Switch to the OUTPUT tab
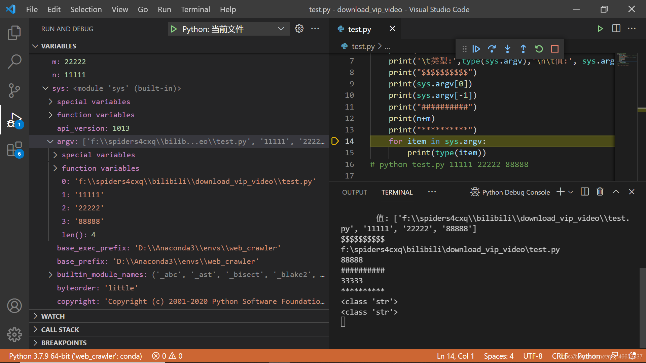Image resolution: width=646 pixels, height=363 pixels. (x=354, y=192)
